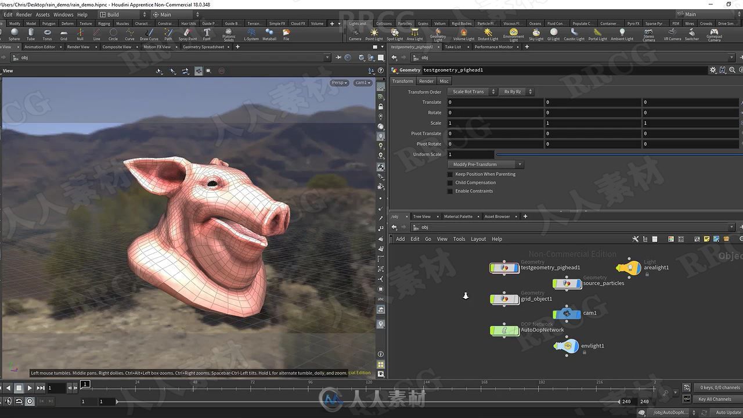Expand viewport obj path dropdown
This screenshot has height=418, width=743.
click(x=328, y=57)
